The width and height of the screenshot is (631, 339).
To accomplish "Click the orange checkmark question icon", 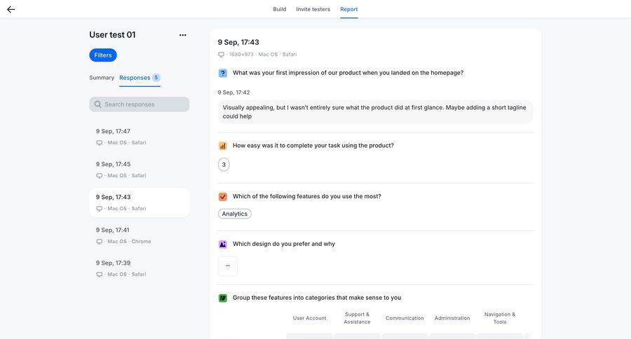I will (223, 197).
